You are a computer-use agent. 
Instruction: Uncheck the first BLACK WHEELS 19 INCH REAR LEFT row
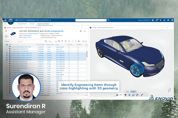coord(7,53)
